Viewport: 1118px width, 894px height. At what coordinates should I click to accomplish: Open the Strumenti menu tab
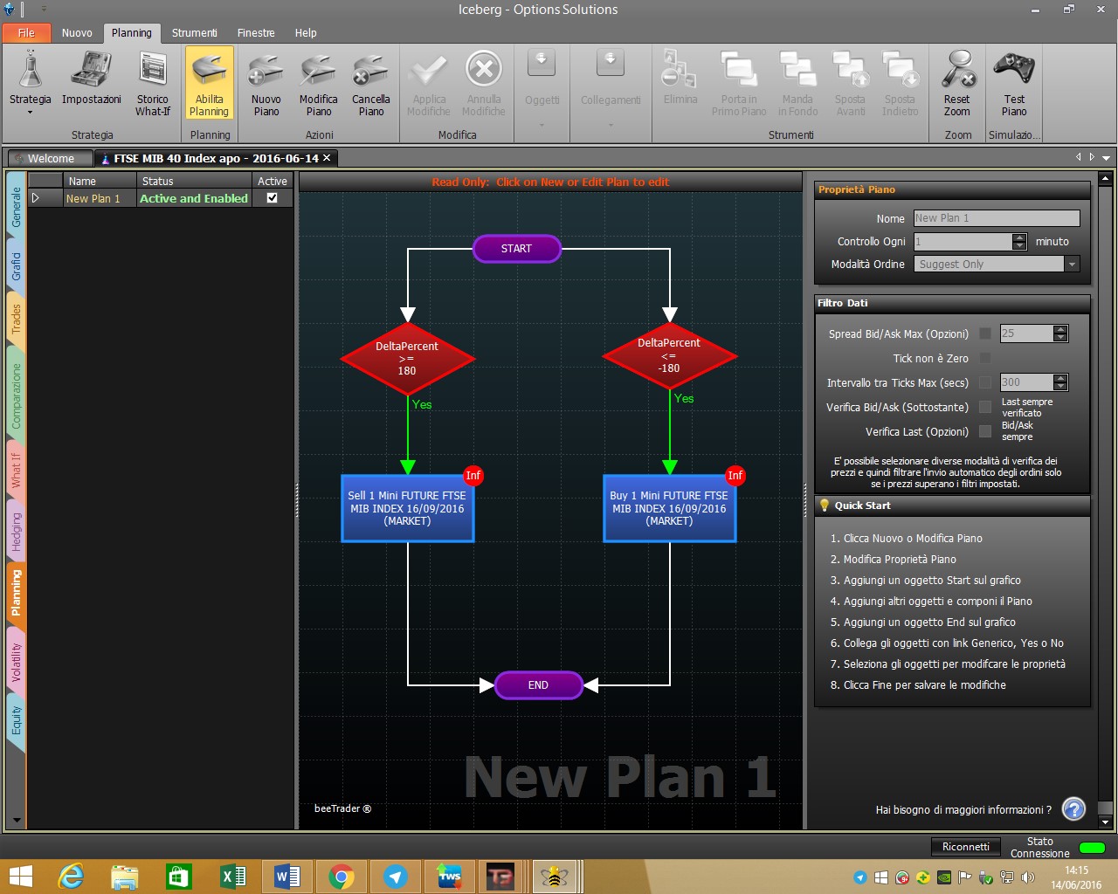[x=194, y=33]
